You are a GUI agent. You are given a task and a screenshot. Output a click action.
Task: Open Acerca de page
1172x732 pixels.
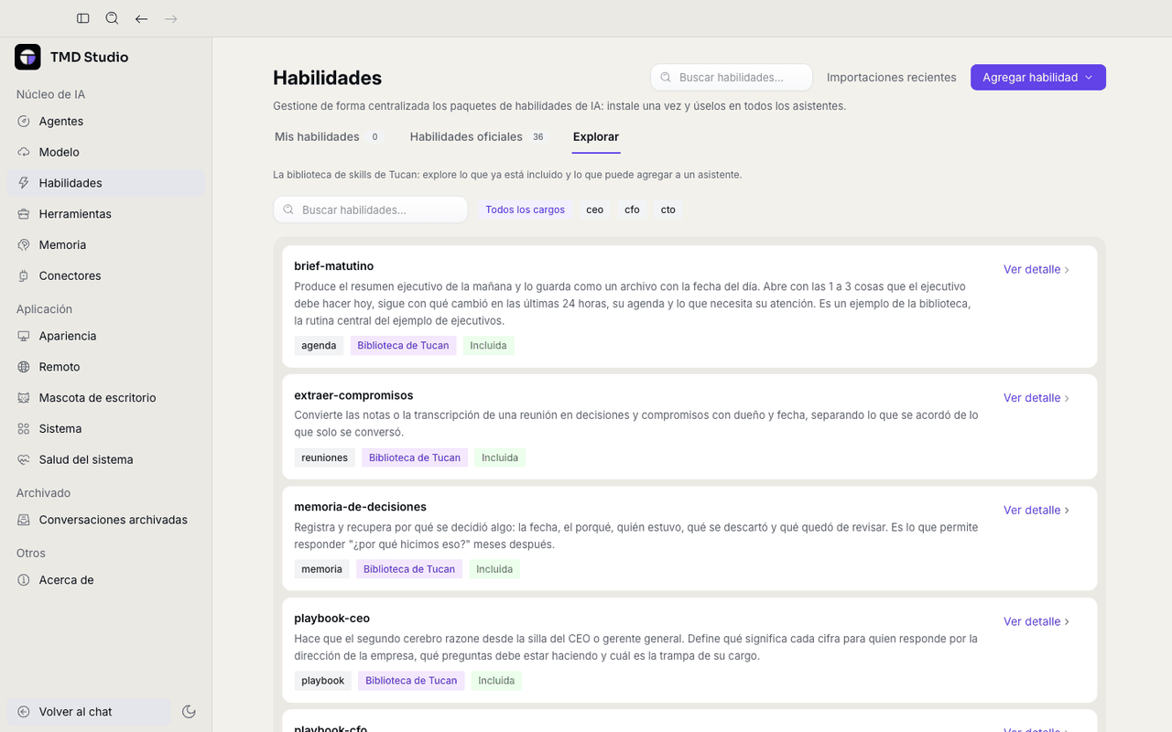[x=106, y=580]
